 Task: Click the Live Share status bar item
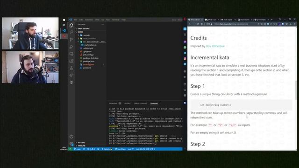[120, 149]
